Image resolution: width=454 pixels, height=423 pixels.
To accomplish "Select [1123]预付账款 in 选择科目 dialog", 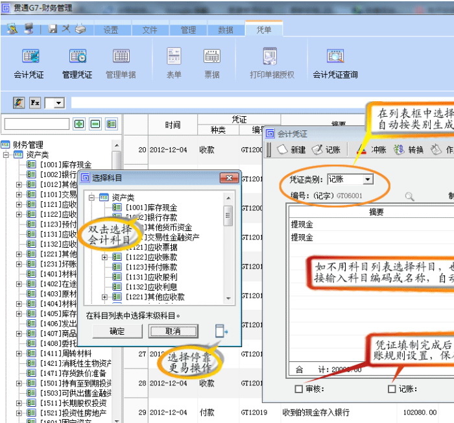I will (151, 267).
